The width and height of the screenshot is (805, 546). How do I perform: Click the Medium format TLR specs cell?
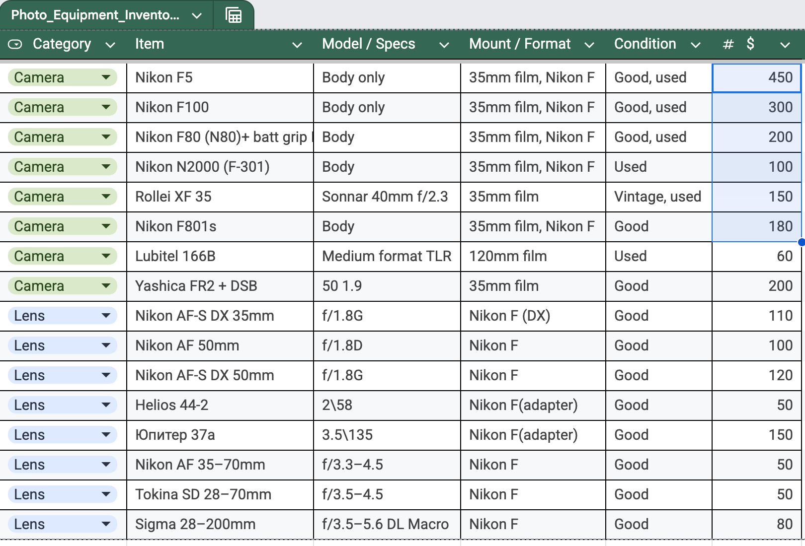coord(387,256)
